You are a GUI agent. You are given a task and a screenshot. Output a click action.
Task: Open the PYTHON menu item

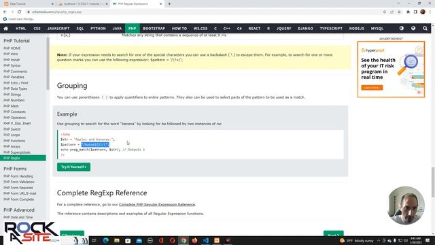98,29
